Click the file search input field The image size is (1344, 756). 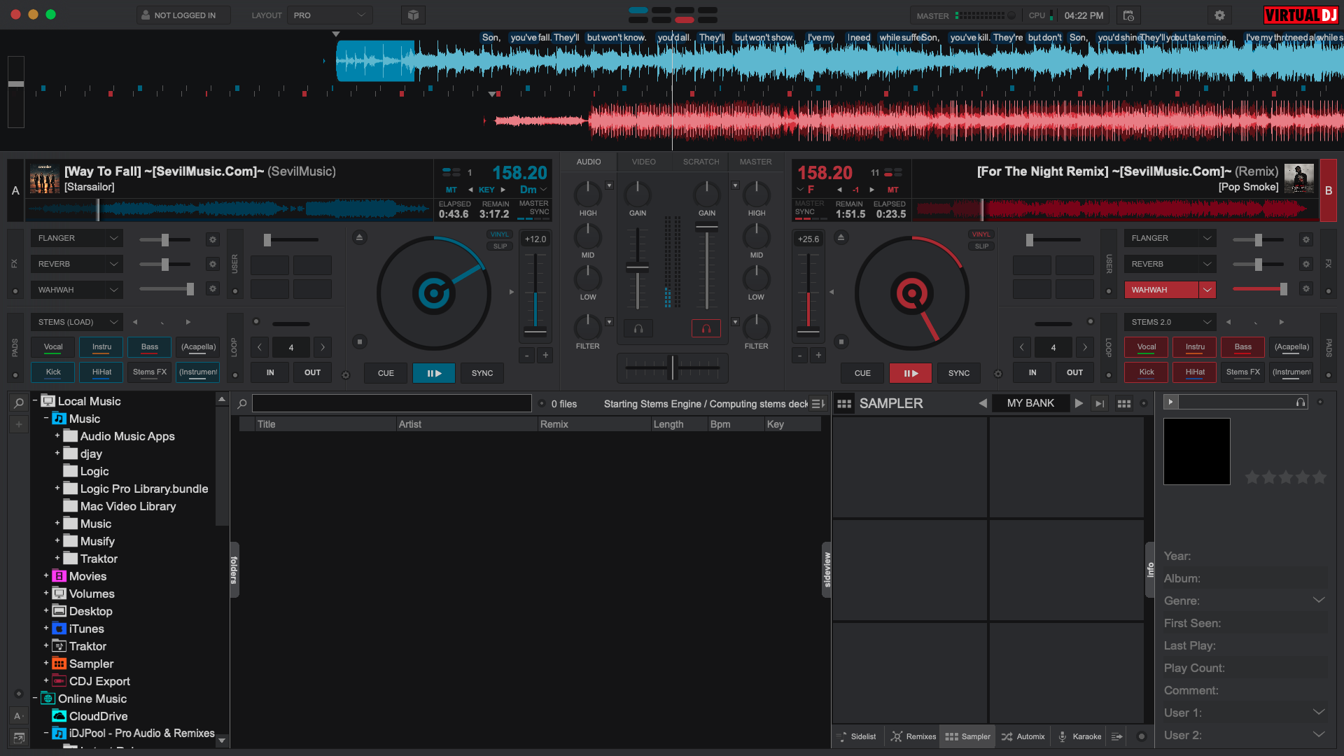pos(392,404)
